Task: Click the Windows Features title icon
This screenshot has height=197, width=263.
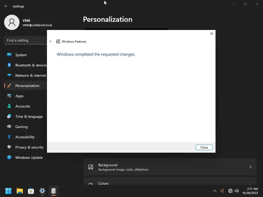Action: [58, 41]
